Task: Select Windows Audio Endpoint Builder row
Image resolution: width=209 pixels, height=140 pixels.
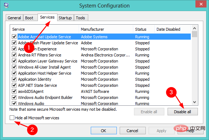Action: pos(100,97)
